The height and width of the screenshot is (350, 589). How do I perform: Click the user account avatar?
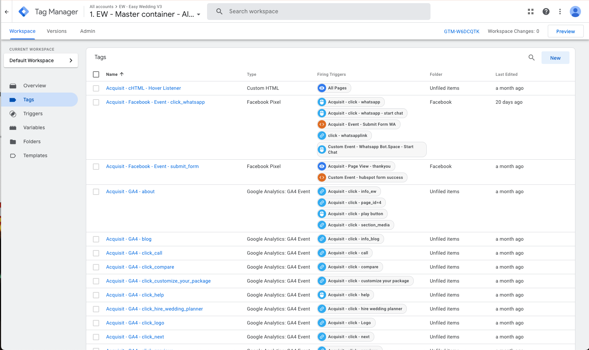pos(575,12)
